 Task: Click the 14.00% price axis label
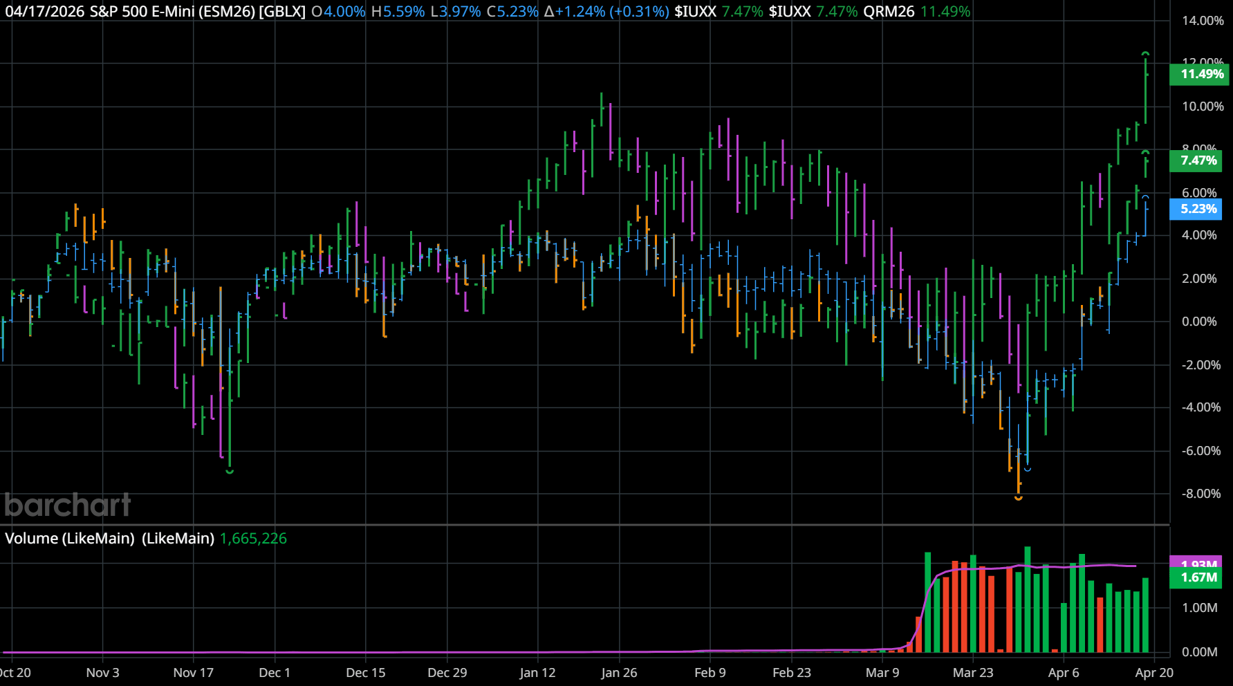click(x=1202, y=21)
